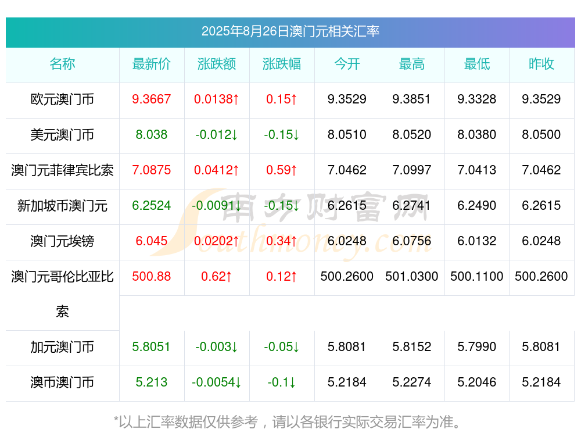Image resolution: width=581 pixels, height=440 pixels.
Task: Click percent change -0.05↓
Action: (282, 346)
